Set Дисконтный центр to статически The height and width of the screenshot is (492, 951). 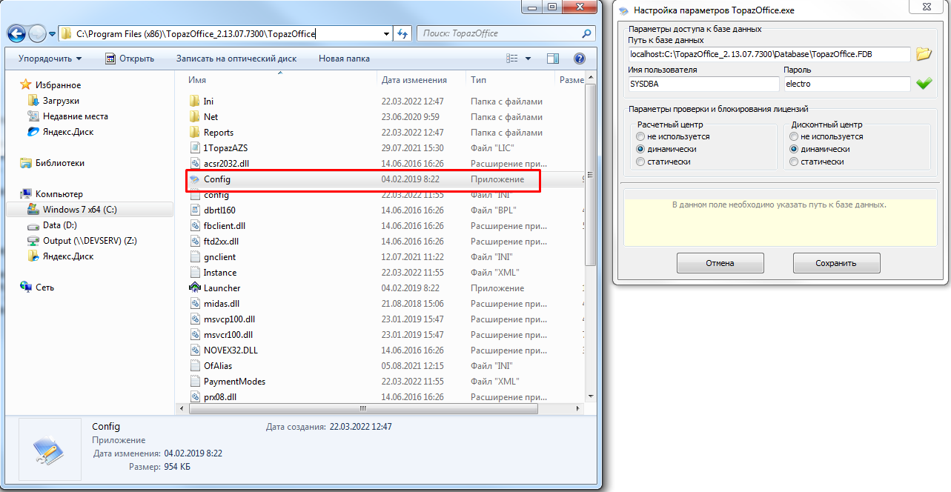[794, 162]
